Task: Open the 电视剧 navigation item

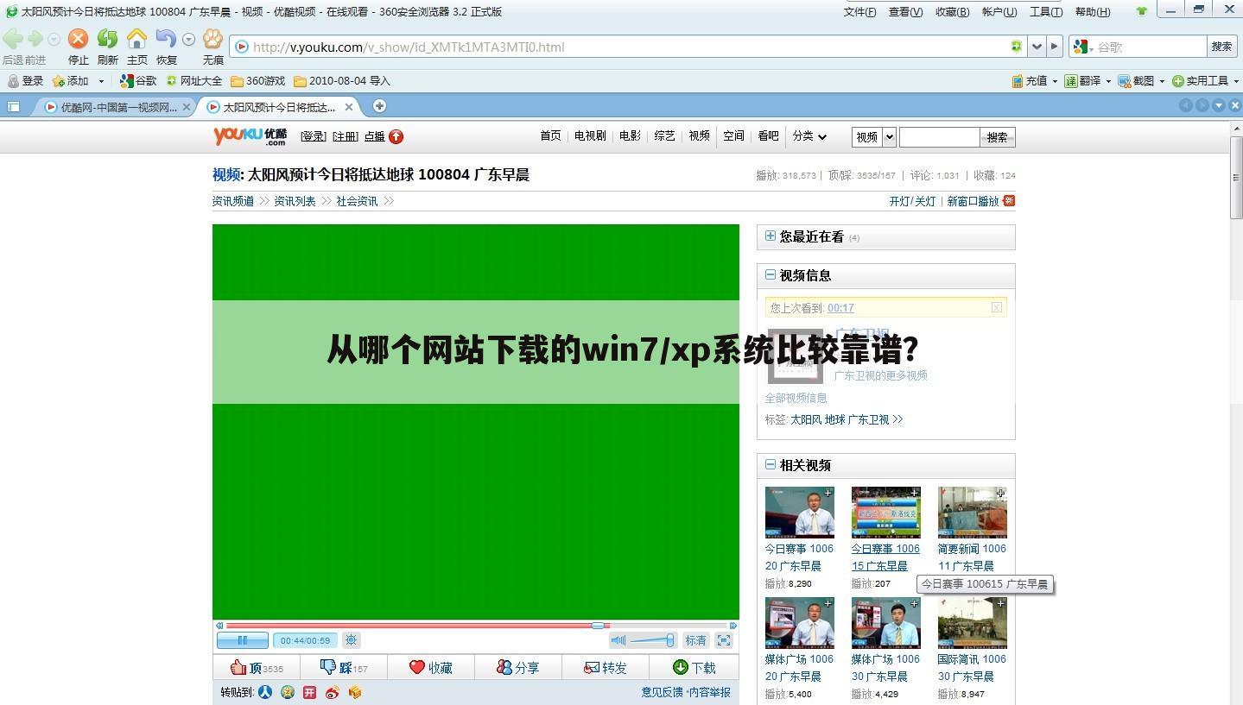Action: click(590, 135)
